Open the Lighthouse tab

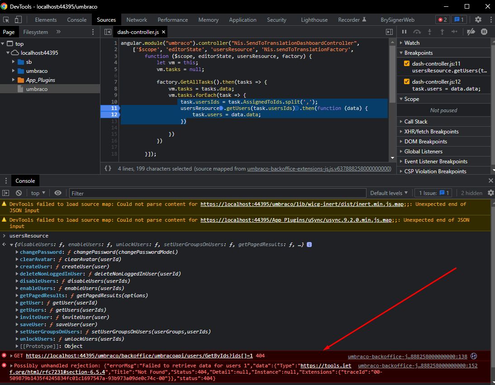(314, 19)
